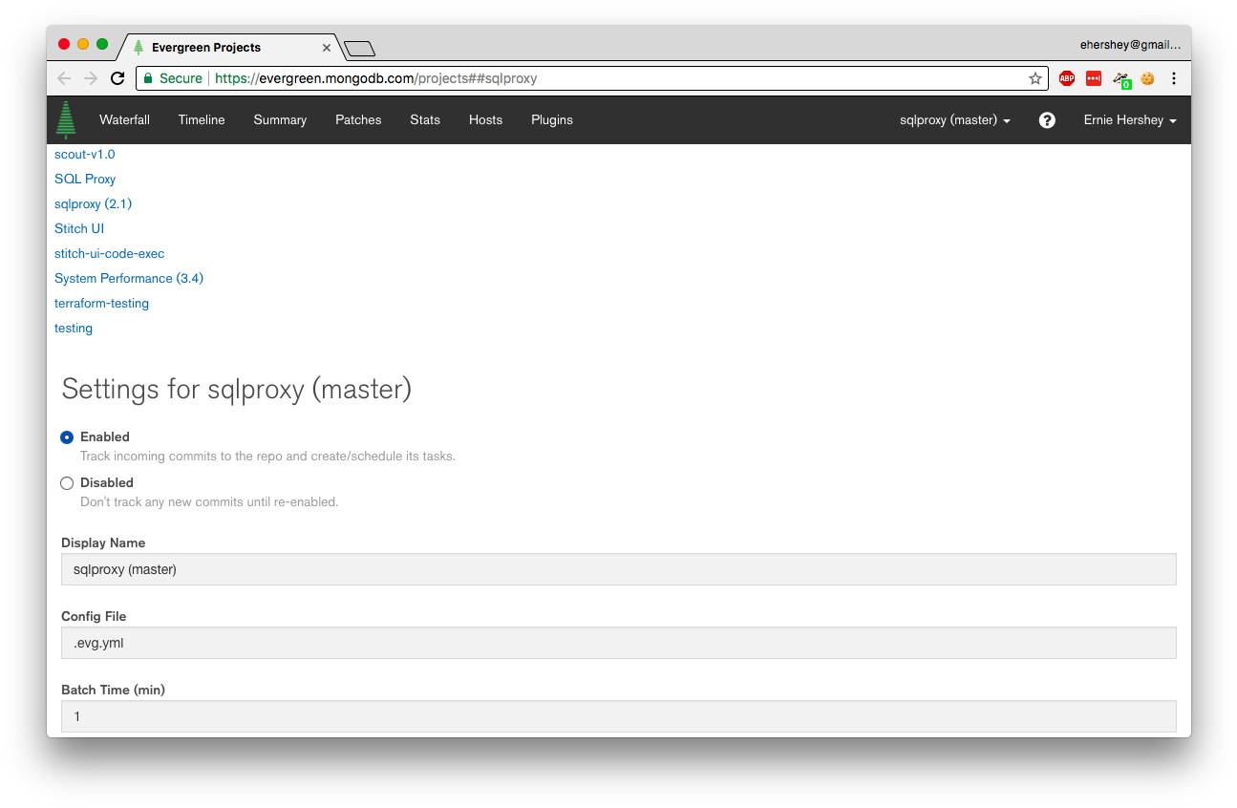Expand the sqlproxy (master) project dropdown
Image resolution: width=1237 pixels, height=808 pixels.
point(954,120)
